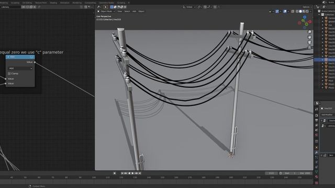Switch to rendered viewport shading
Image resolution: width=335 pixels, height=188 pixels.
(307, 11)
